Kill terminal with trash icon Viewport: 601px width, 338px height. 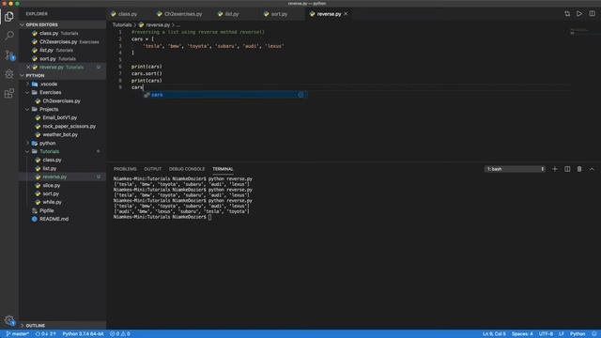tap(579, 169)
